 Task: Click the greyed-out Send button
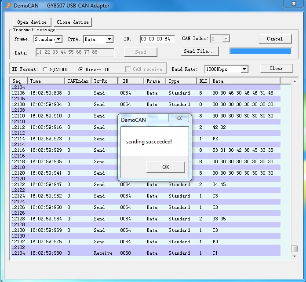coord(141,52)
